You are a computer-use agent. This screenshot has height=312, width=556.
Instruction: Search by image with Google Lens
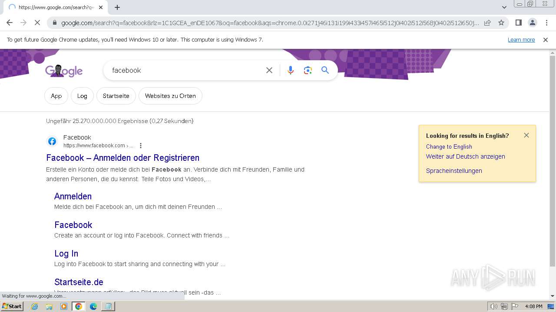pyautogui.click(x=308, y=70)
